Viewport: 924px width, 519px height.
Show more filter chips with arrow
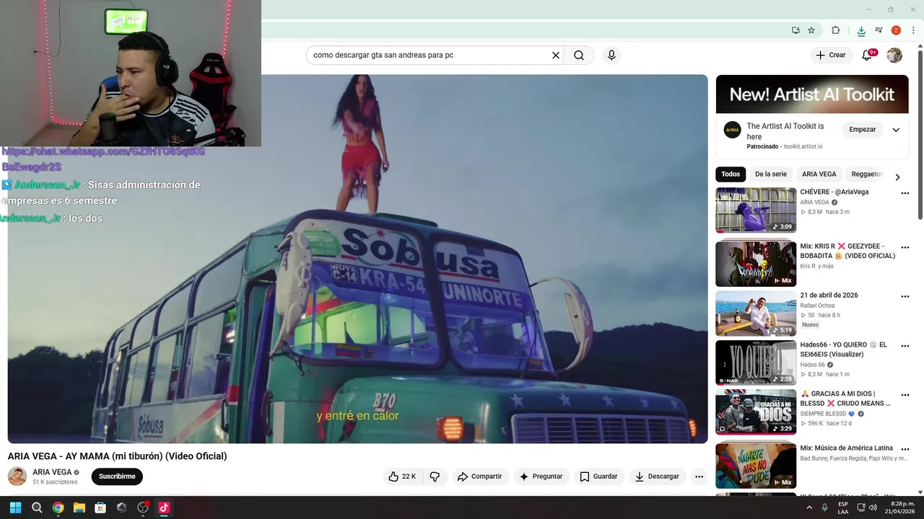897,177
